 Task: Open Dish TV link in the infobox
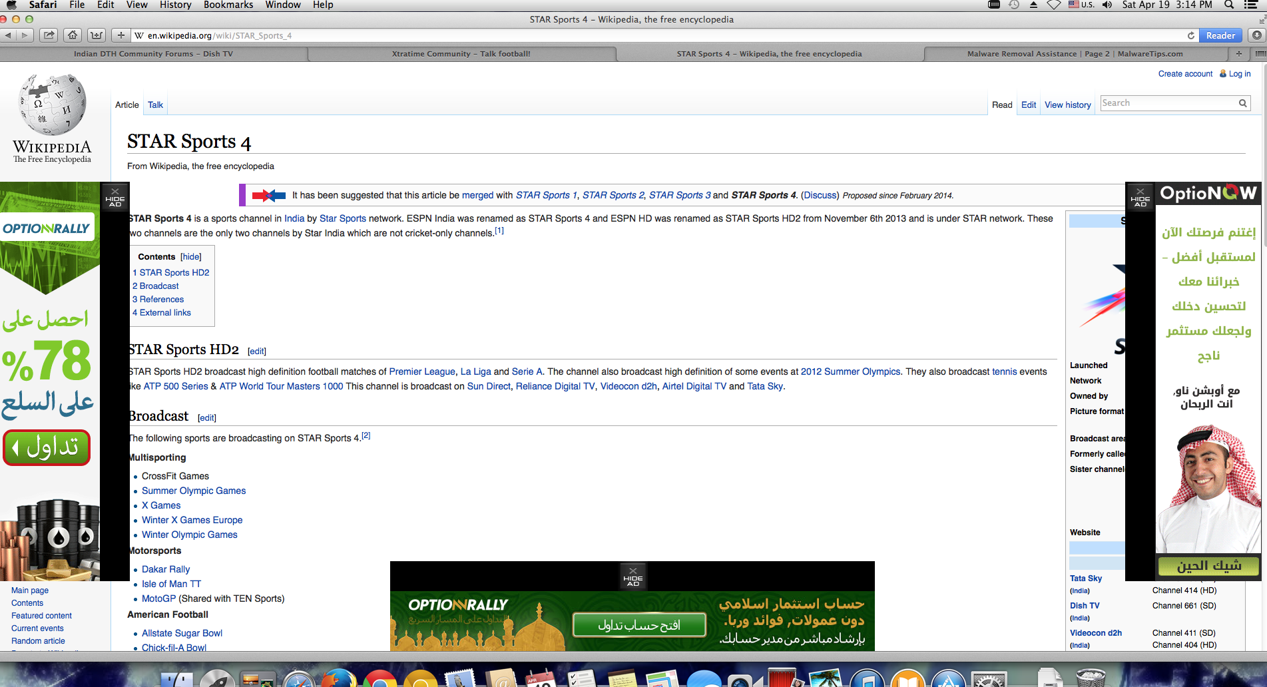pyautogui.click(x=1085, y=606)
